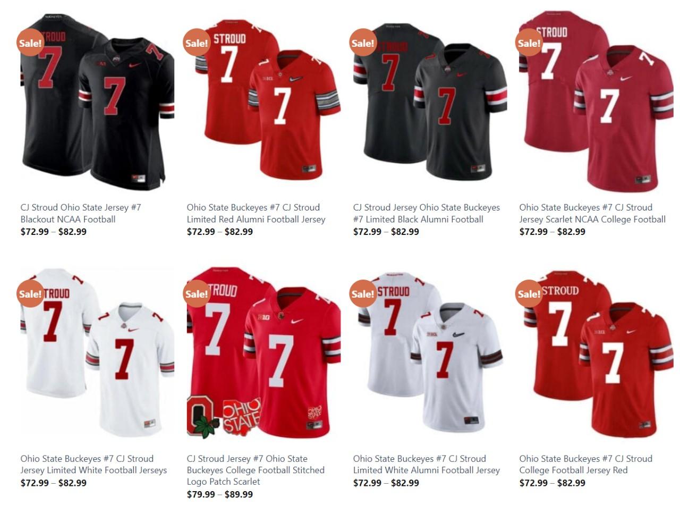Open the Limited Red Alumni jersey image
This screenshot has width=680, height=514.
(x=263, y=102)
